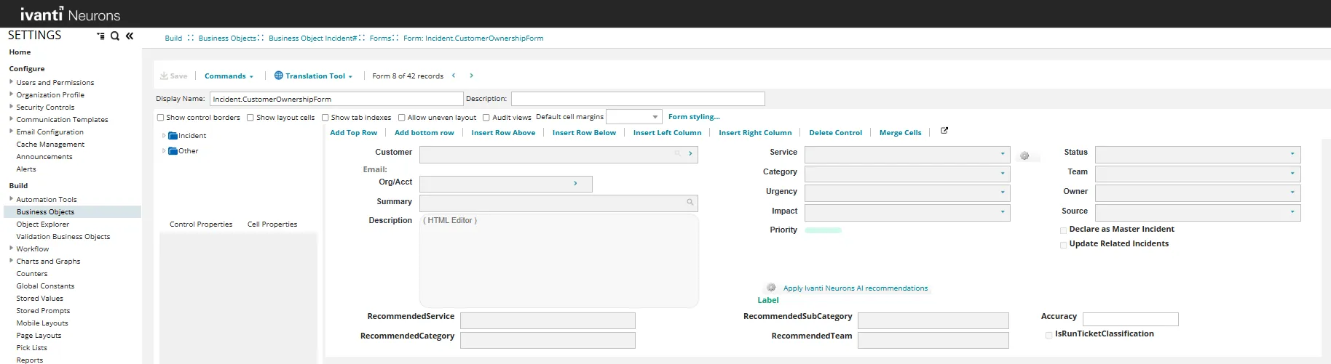Screen dimensions: 1331x364
Task: Click the Summary field magnifier icon
Action: [x=690, y=203]
